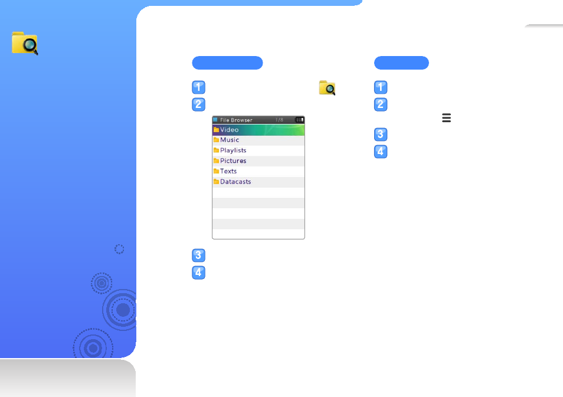Click the folder icon beside Playlists
563x397 pixels.
point(216,150)
